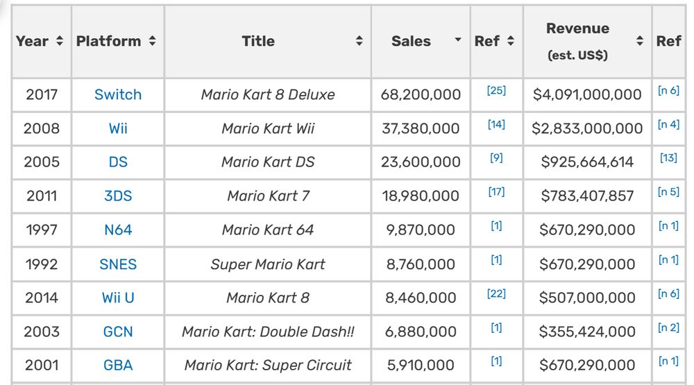The image size is (694, 385).
Task: Select the Mario Kart 7 title cell
Action: pos(268,196)
